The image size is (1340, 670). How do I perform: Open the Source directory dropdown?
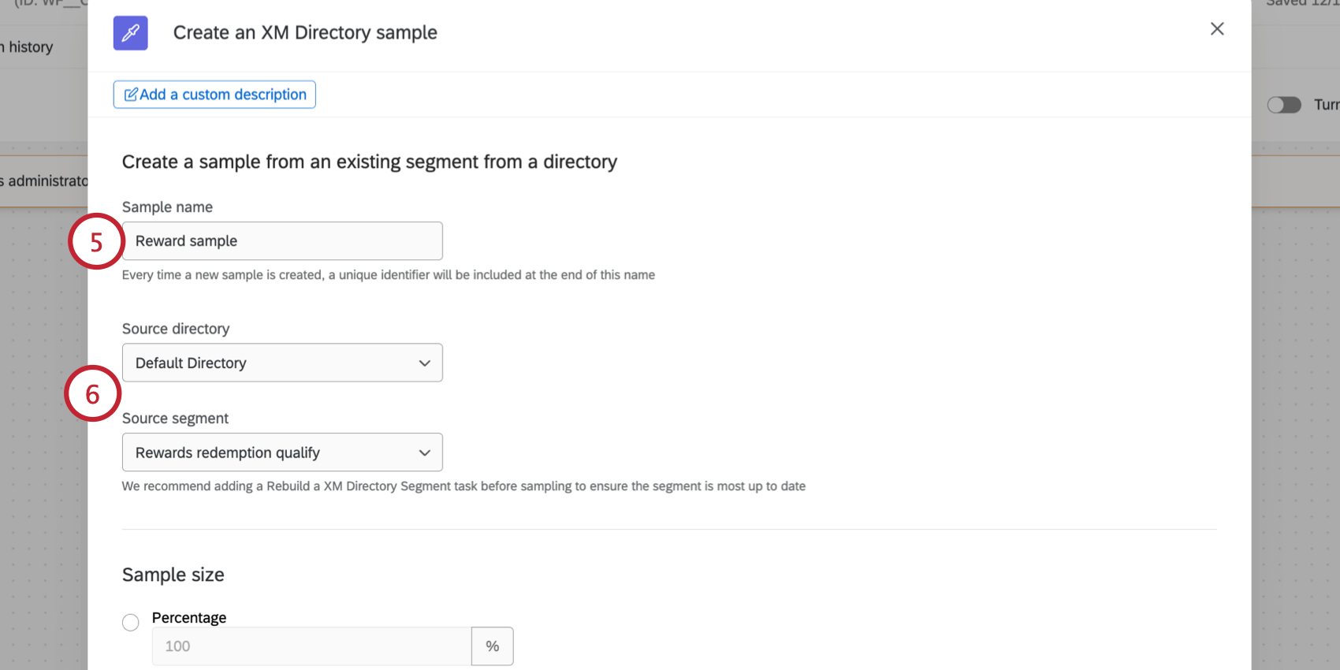282,363
